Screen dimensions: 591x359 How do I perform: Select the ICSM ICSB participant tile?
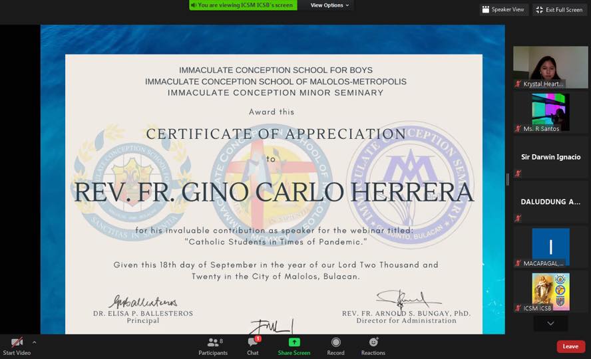[550, 292]
